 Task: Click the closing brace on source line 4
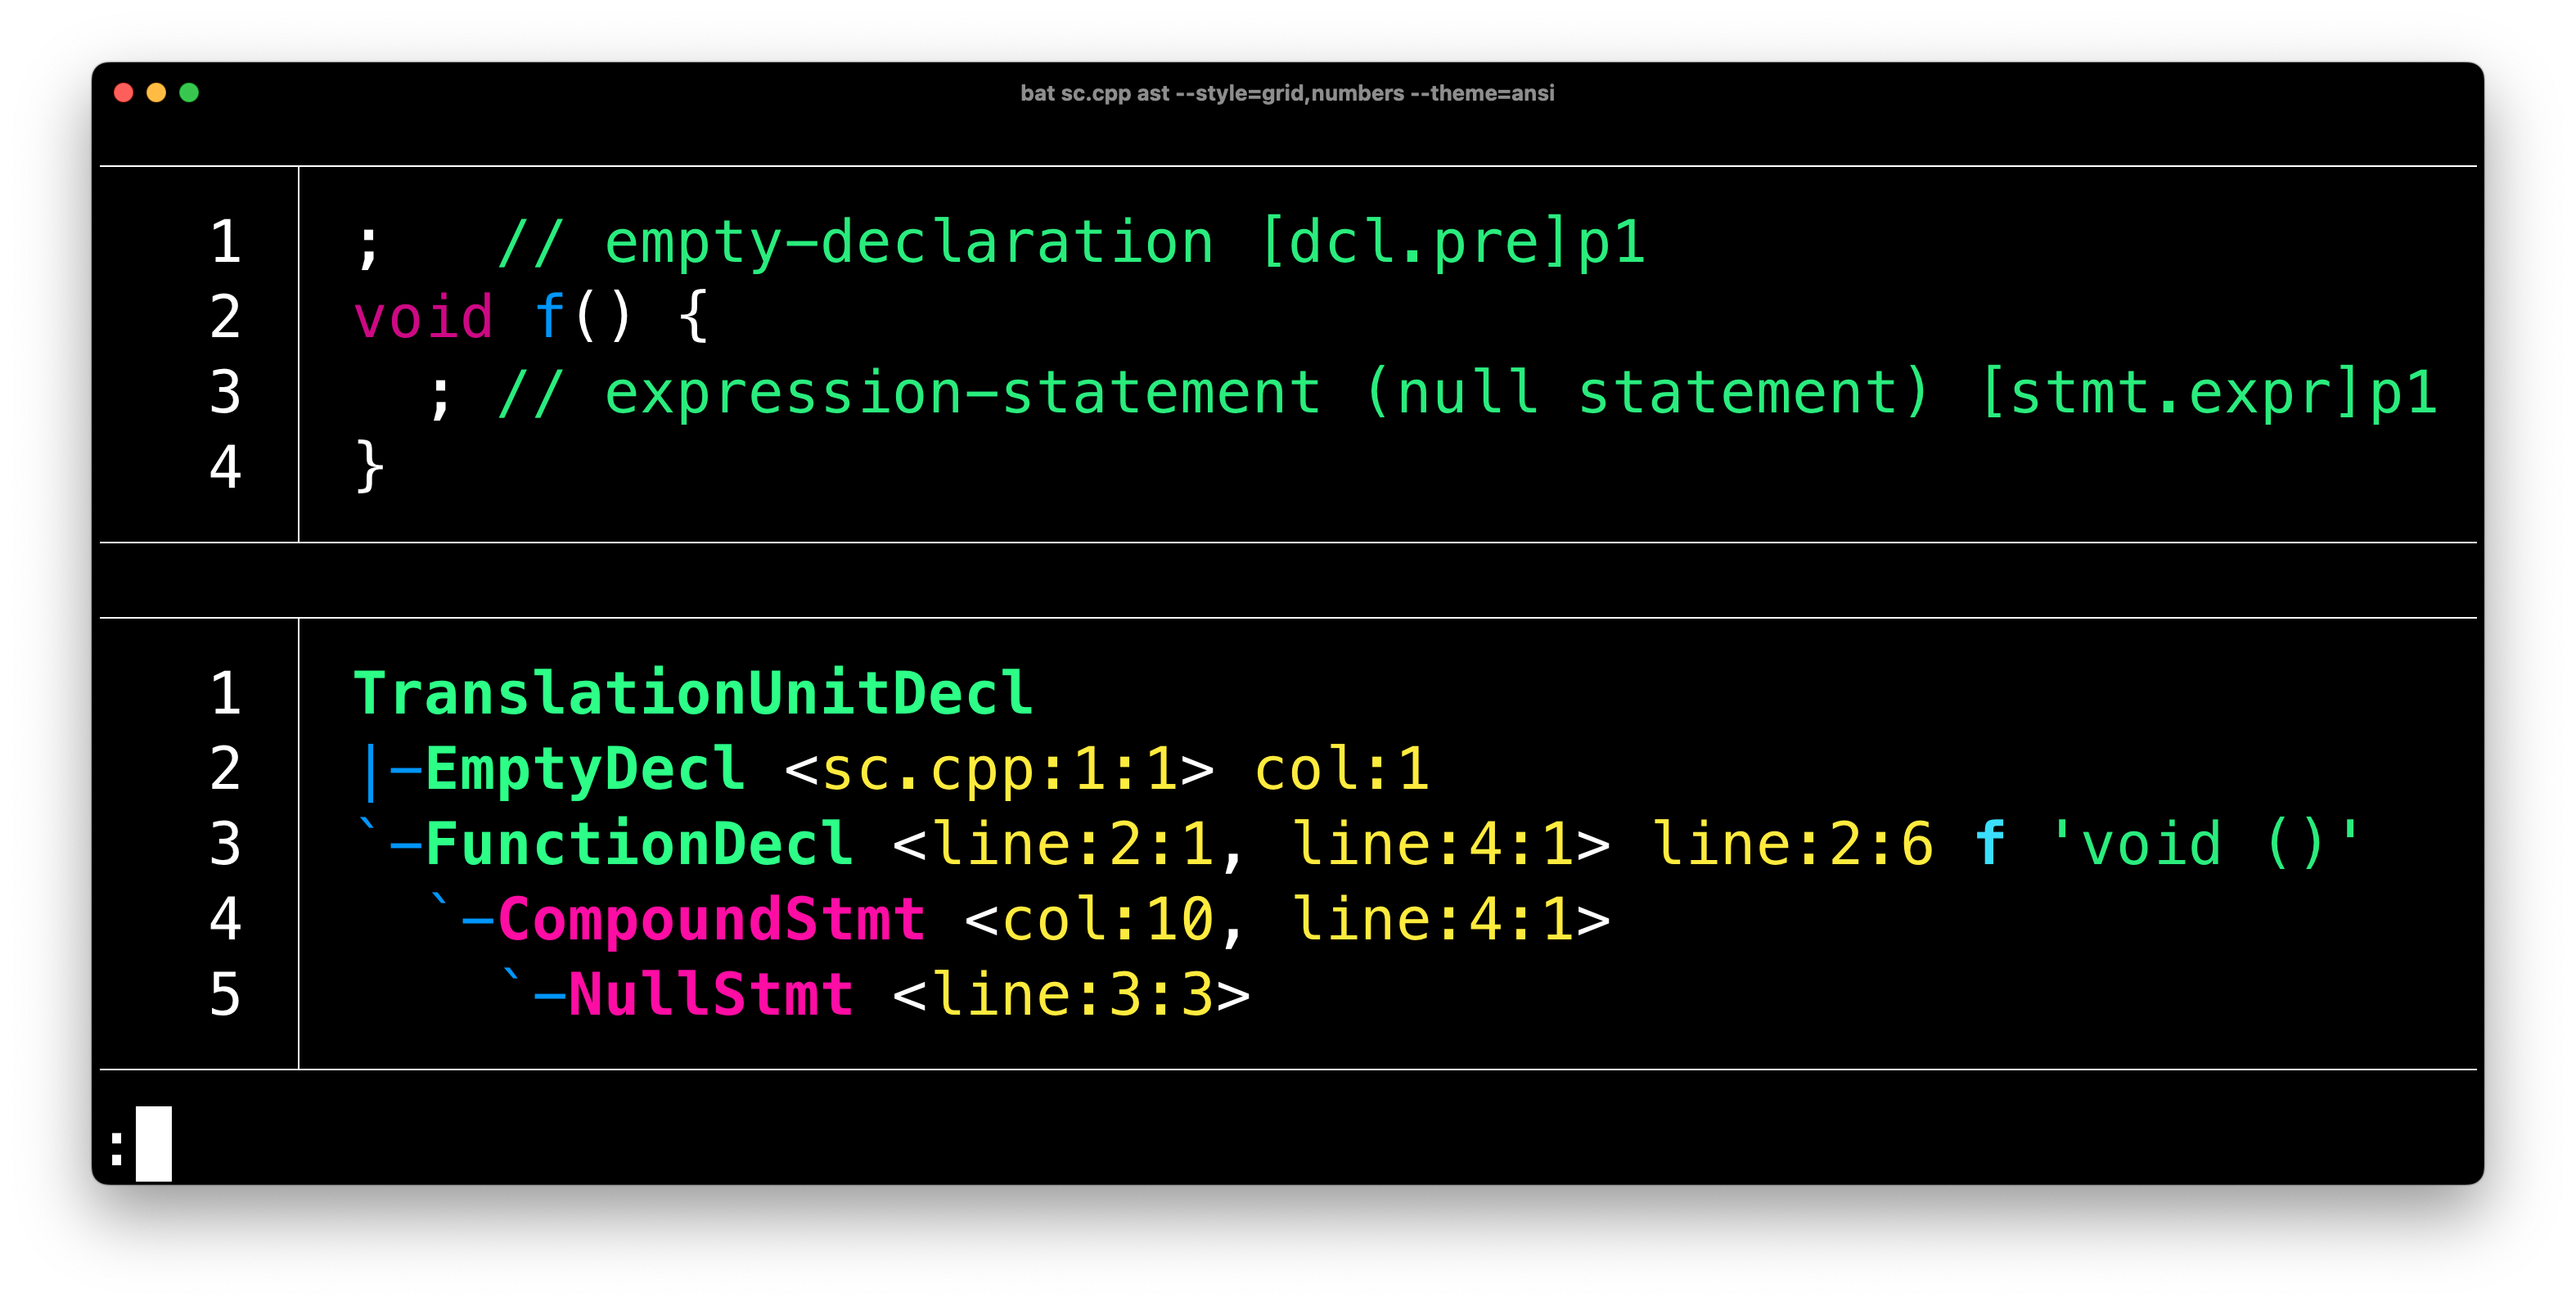tap(369, 467)
